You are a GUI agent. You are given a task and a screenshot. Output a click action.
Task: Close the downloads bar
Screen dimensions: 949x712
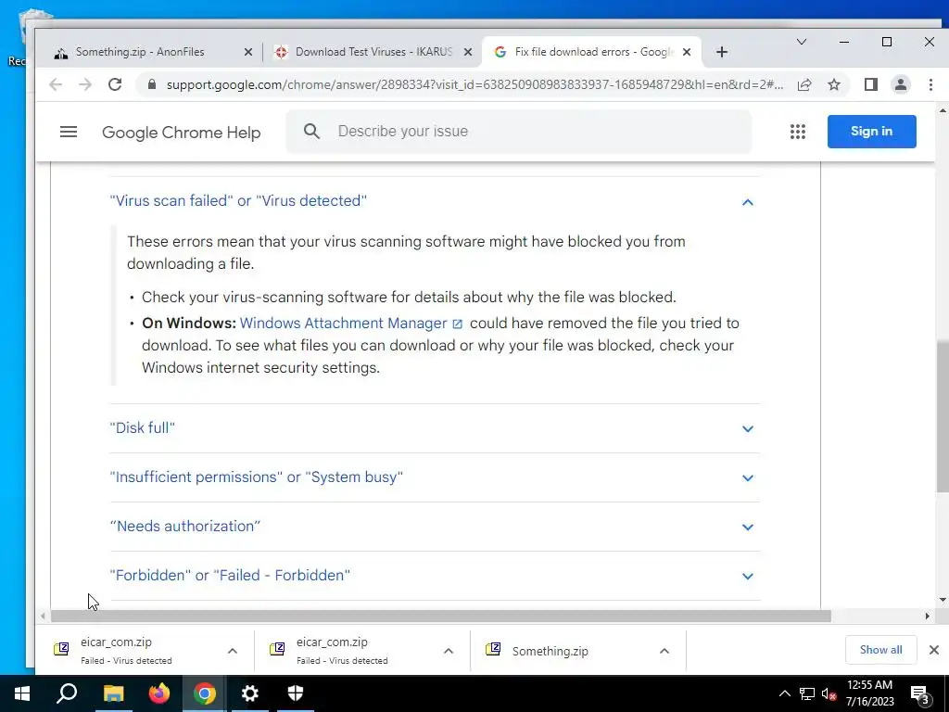(x=934, y=650)
